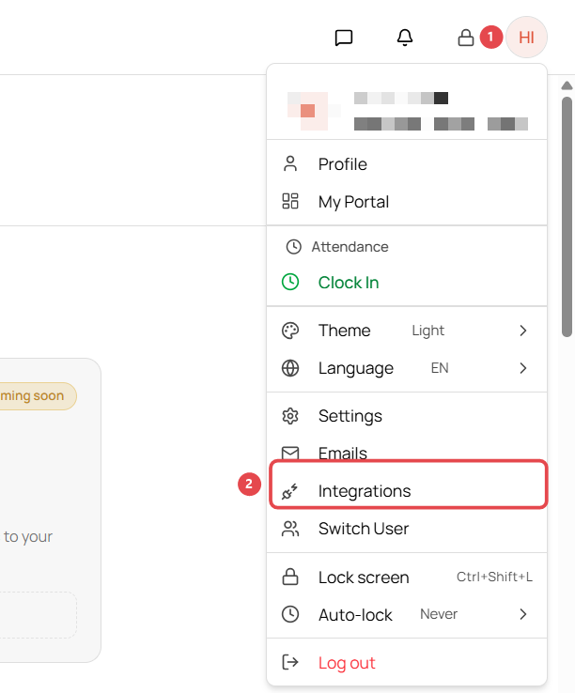Expand the Theme submenu chevron

(522, 331)
